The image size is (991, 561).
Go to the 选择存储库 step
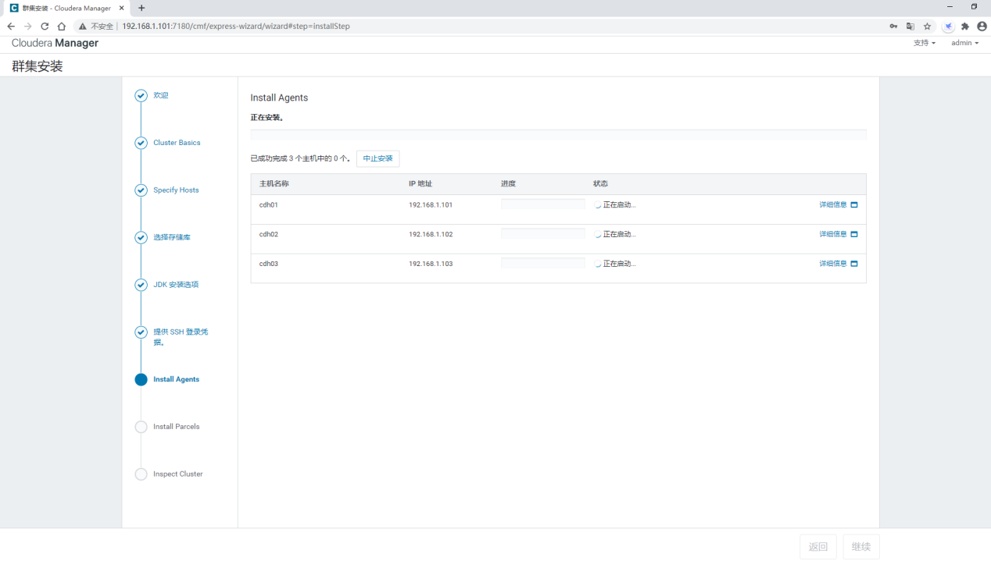tap(172, 237)
